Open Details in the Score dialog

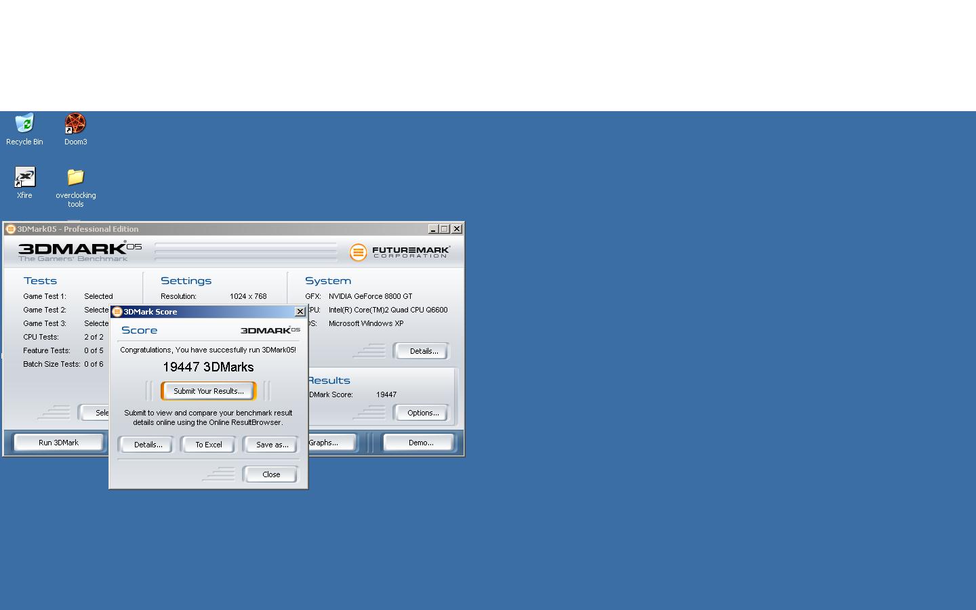click(147, 445)
